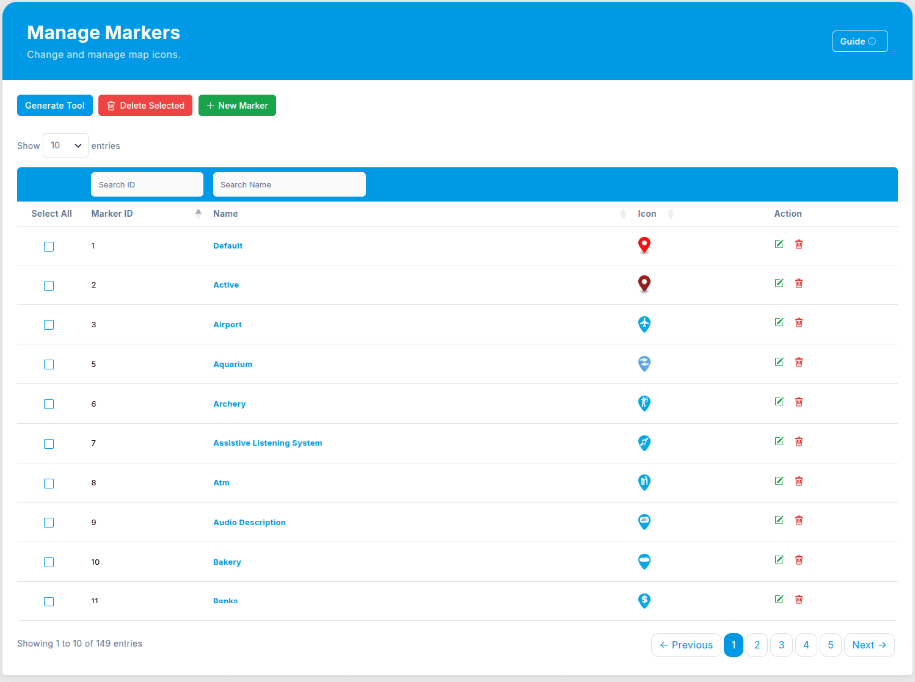This screenshot has width=915, height=682.
Task: Go to Next page
Action: point(869,645)
